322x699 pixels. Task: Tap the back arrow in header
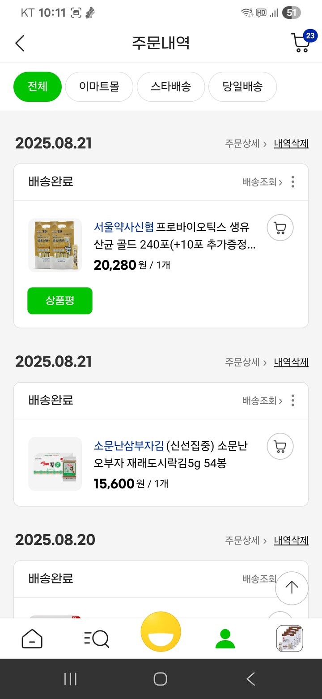[x=20, y=43]
